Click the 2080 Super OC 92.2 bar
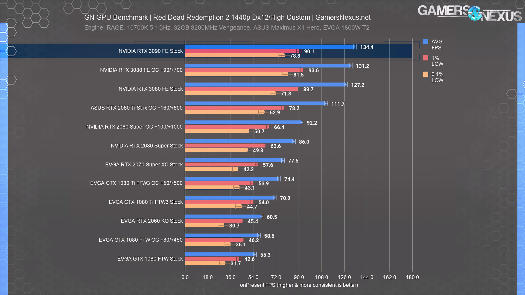The height and width of the screenshot is (295, 525). click(x=243, y=123)
